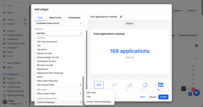Switch to the Benchmarks tab
Viewport: 203px width, 107px height.
tap(56, 18)
